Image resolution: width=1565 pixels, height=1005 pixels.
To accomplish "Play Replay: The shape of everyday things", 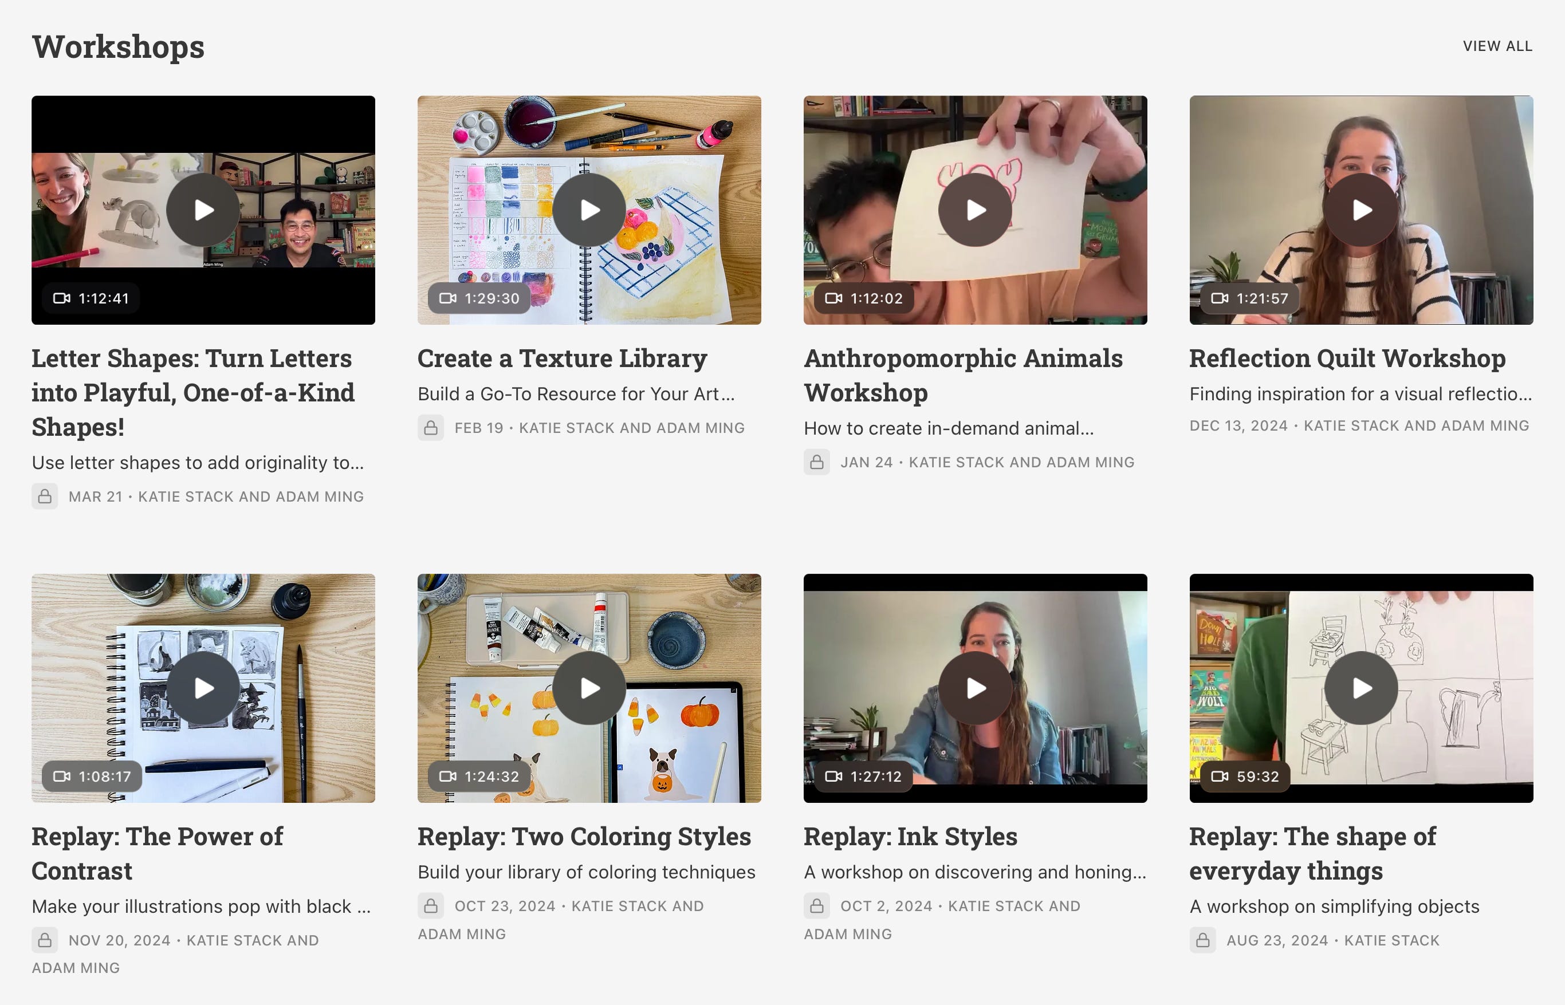I will (1360, 688).
